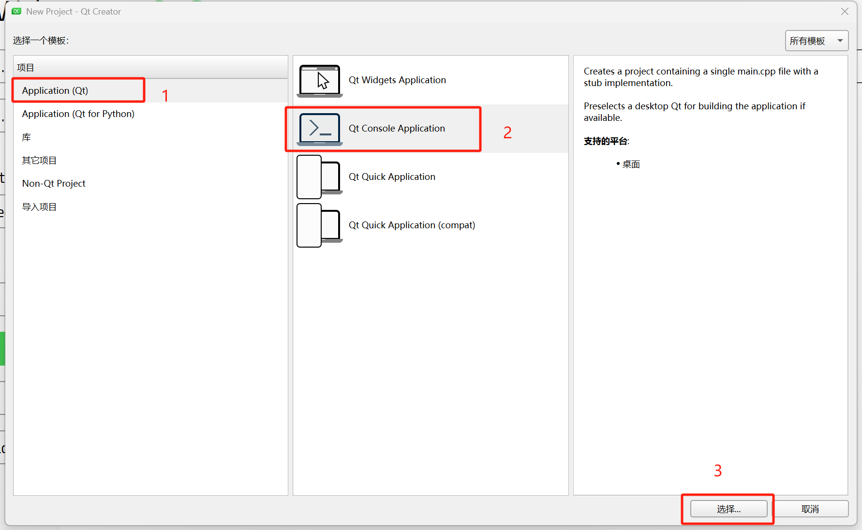This screenshot has height=530, width=862.
Task: Select Application (Qt for Python)
Action: (78, 114)
